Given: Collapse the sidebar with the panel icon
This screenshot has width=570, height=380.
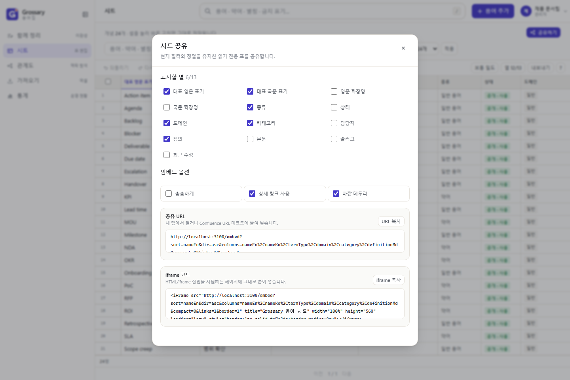Looking at the screenshot, I should [85, 15].
